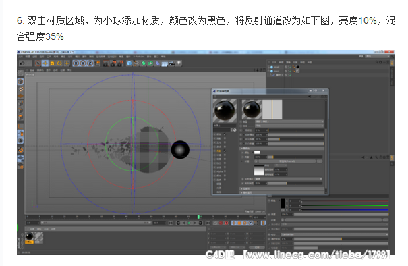The height and width of the screenshot is (266, 408).
Task: Enable the reflection channel checkbox in material editor
Action: pyautogui.click(x=225, y=151)
